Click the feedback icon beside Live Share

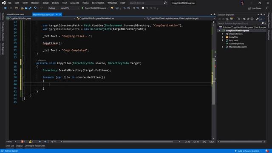[x=267, y=8]
